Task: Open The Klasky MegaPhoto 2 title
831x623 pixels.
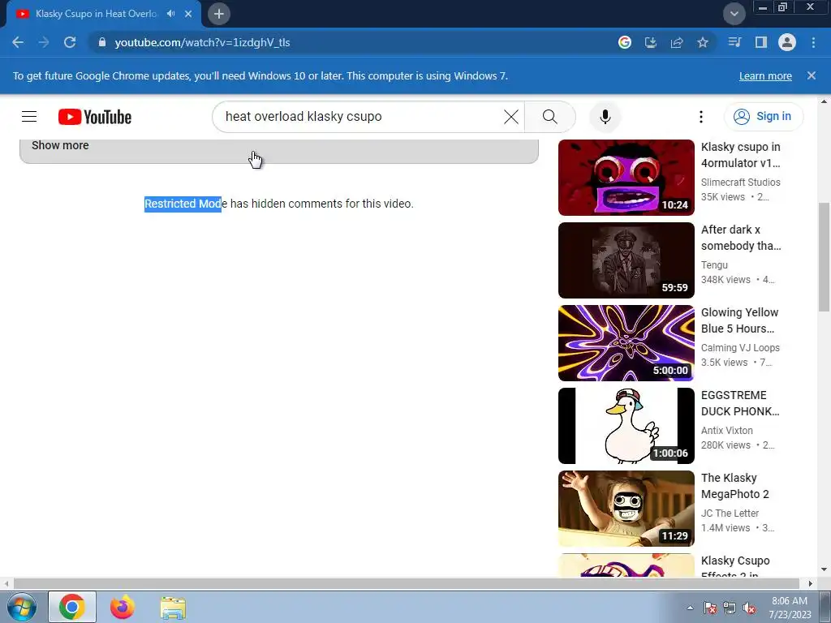Action: click(x=734, y=485)
